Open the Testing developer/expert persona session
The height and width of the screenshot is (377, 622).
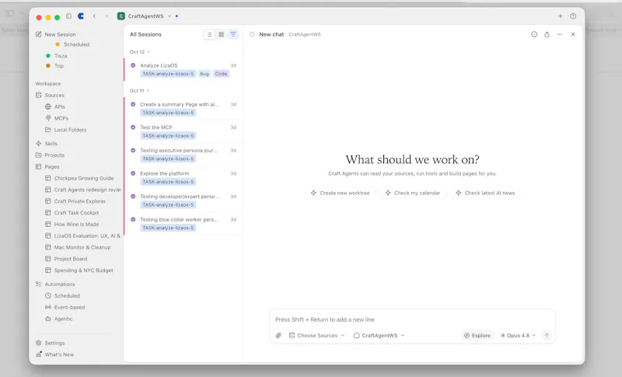[183, 201]
